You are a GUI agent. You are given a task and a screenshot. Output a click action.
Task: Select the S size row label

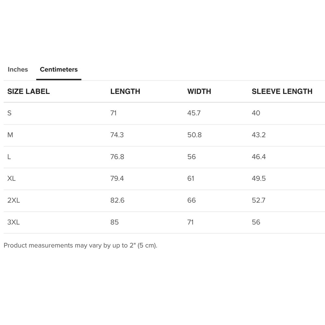pos(9,113)
